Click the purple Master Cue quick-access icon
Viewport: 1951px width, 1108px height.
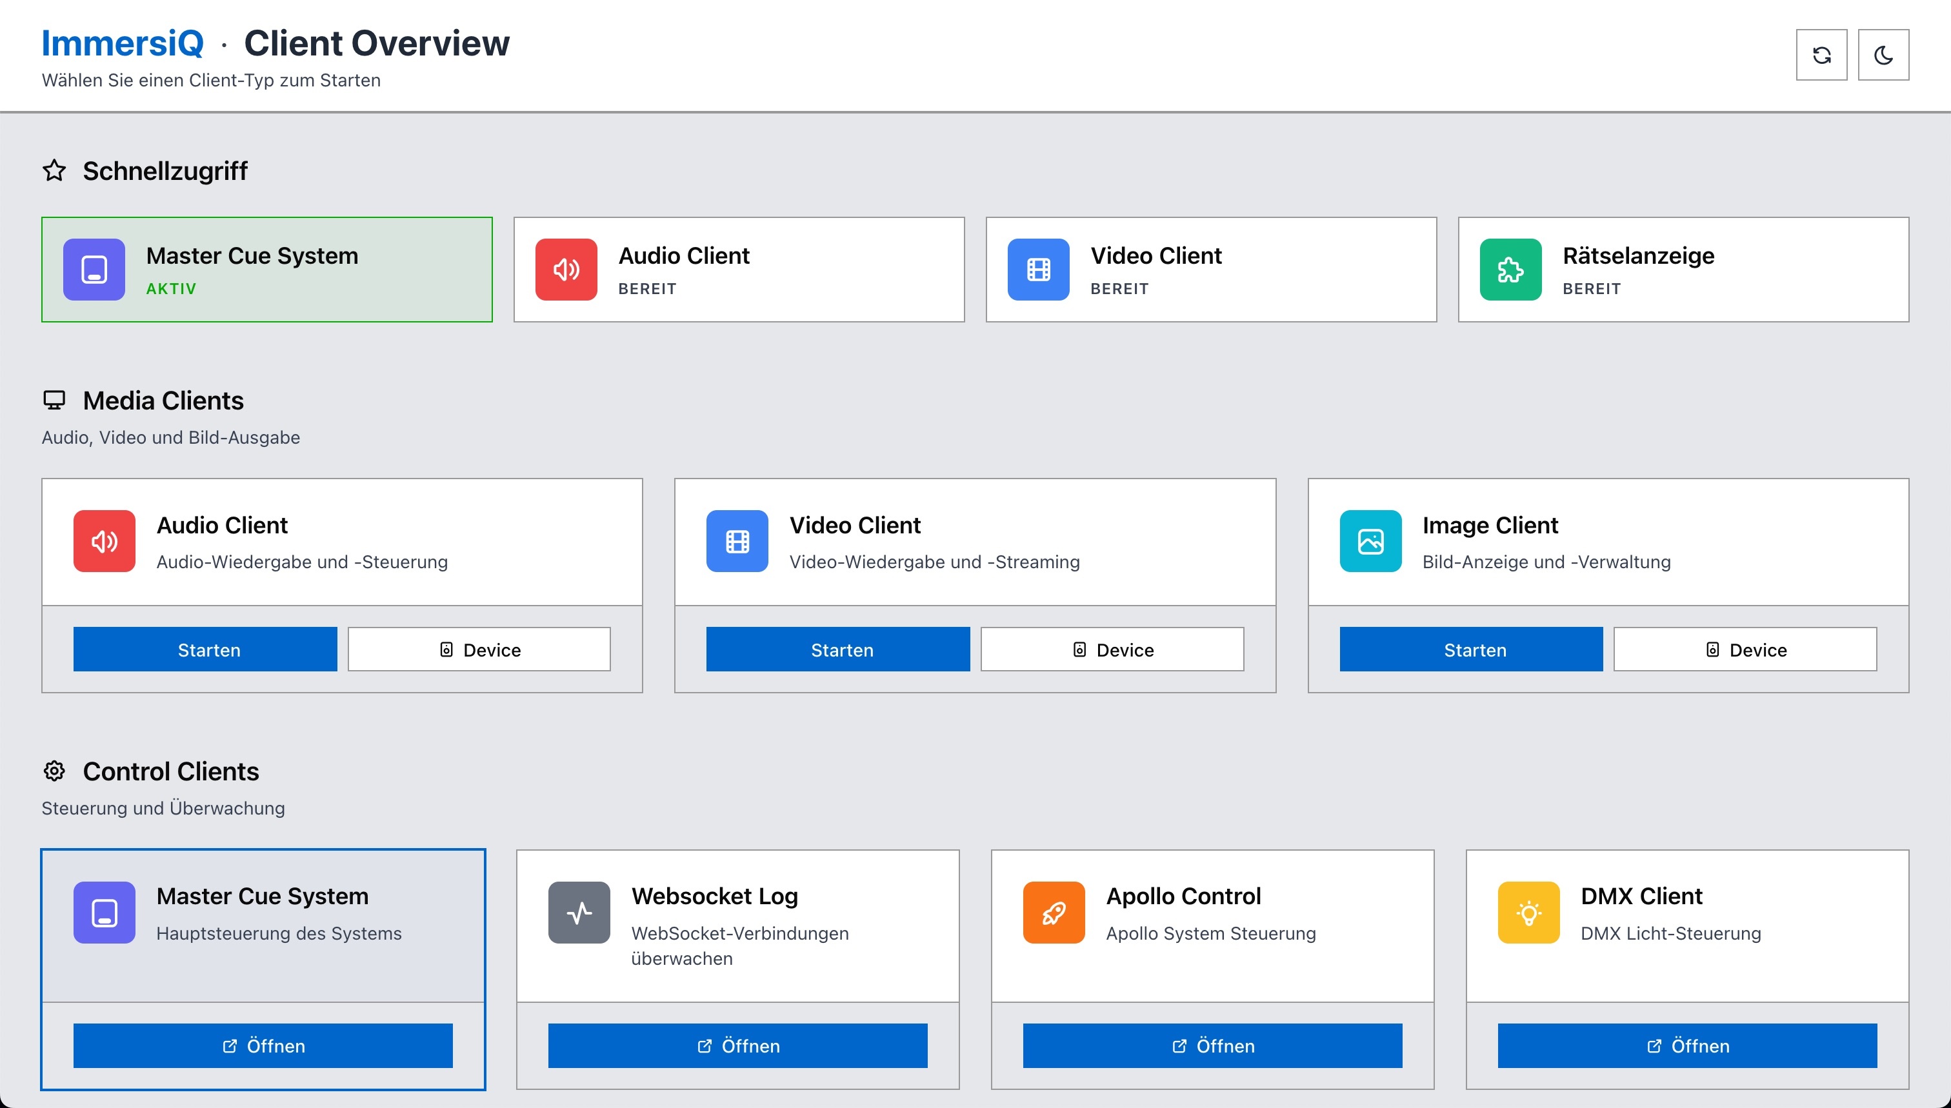[94, 270]
